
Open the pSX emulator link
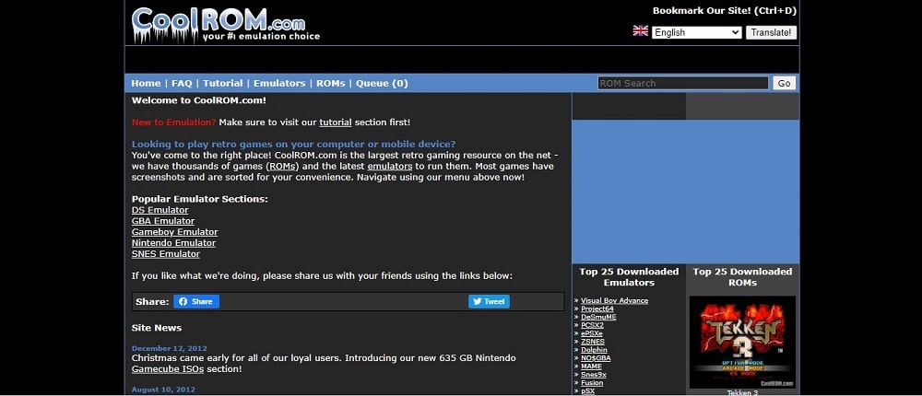587,390
